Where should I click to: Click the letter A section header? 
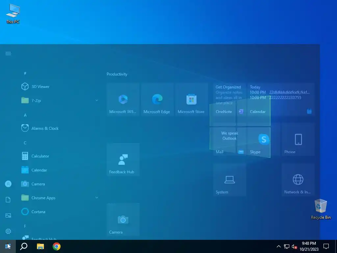[25, 115]
